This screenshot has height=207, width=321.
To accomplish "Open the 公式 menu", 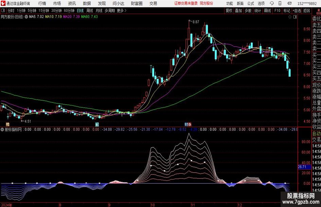I will (251, 3).
